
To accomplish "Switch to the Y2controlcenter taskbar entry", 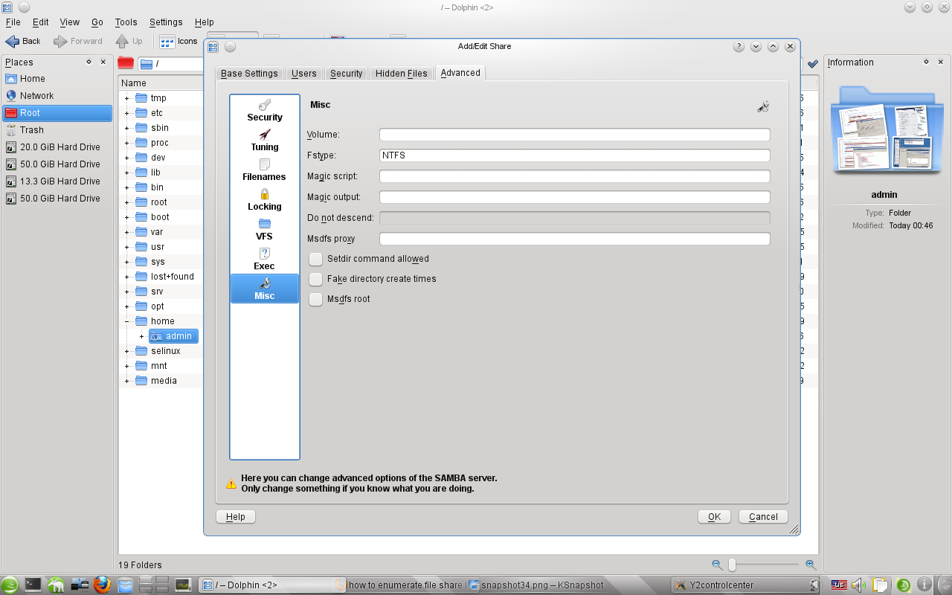I will tap(746, 585).
